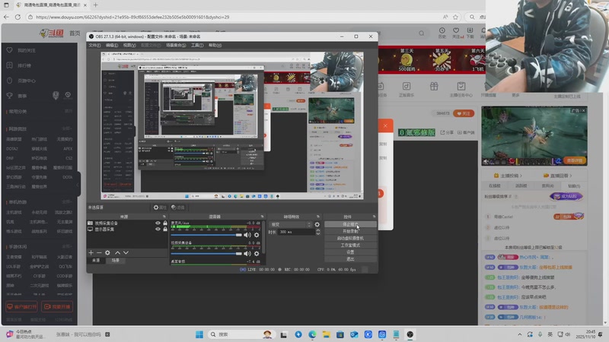The image size is (609, 342).
Task: Open source properties gear below sources list
Action: click(107, 252)
